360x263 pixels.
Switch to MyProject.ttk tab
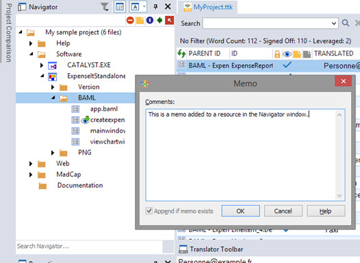click(x=208, y=7)
